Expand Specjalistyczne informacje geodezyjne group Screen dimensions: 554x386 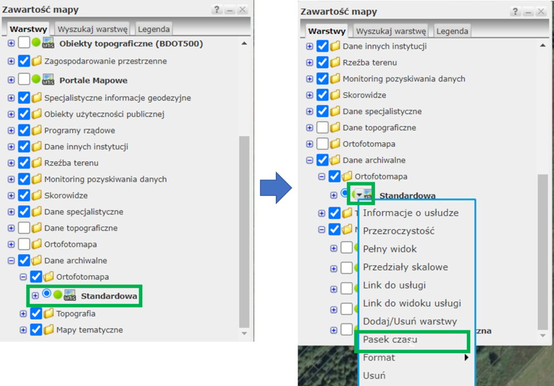[11, 98]
